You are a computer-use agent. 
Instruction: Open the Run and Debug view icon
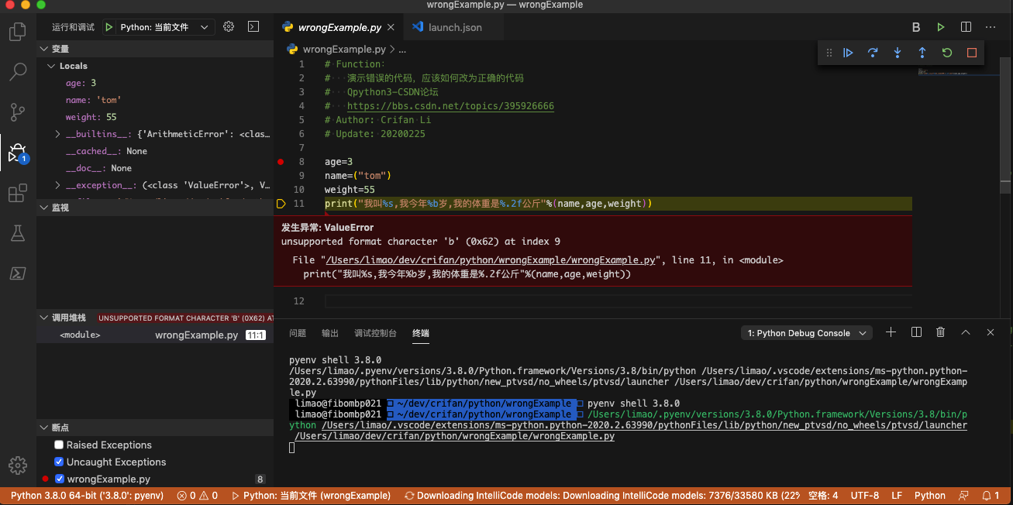(17, 153)
